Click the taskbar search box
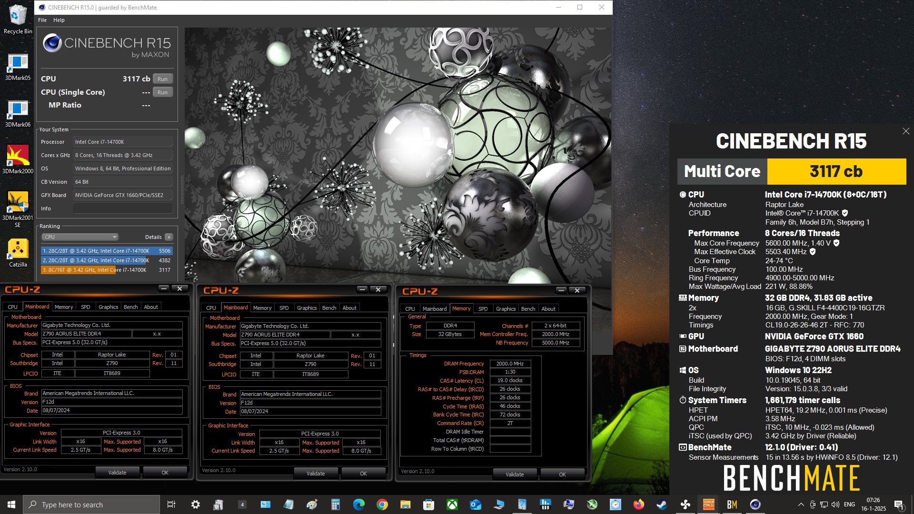This screenshot has width=914, height=514. pos(91,504)
